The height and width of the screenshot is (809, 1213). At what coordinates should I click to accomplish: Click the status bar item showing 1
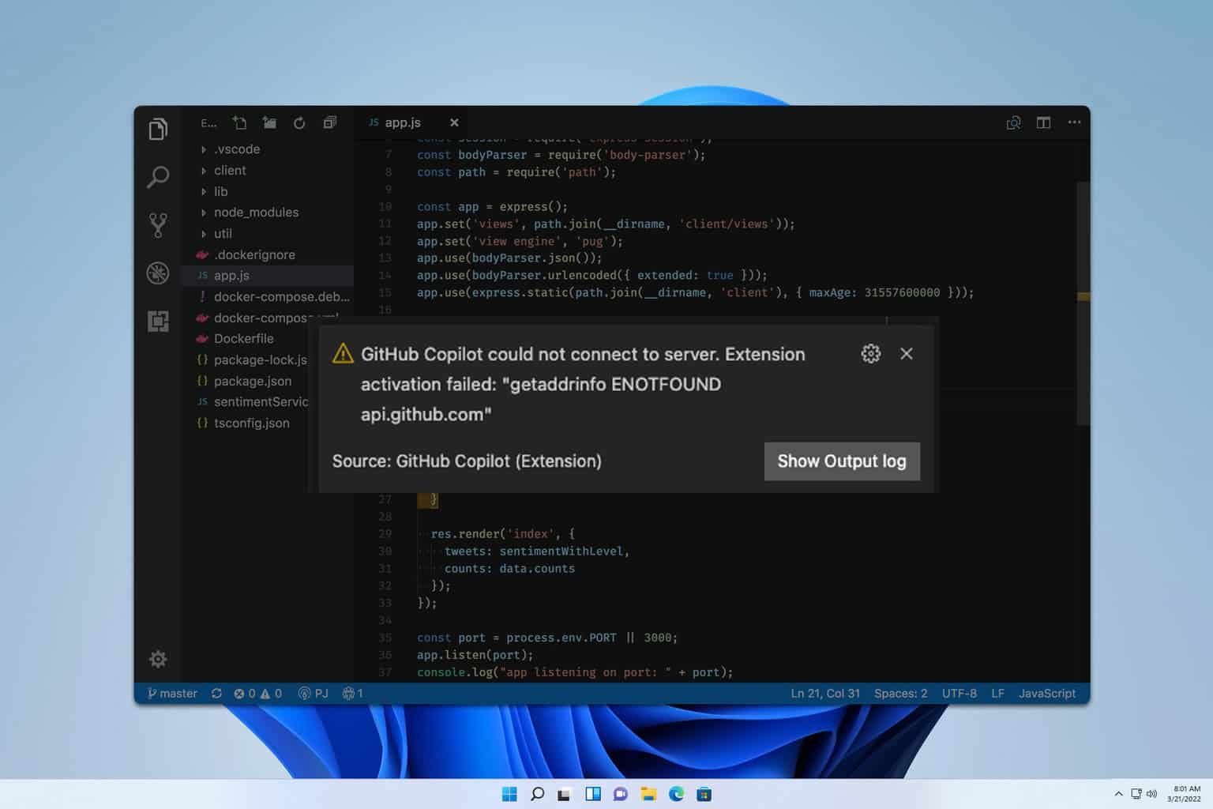tap(352, 694)
